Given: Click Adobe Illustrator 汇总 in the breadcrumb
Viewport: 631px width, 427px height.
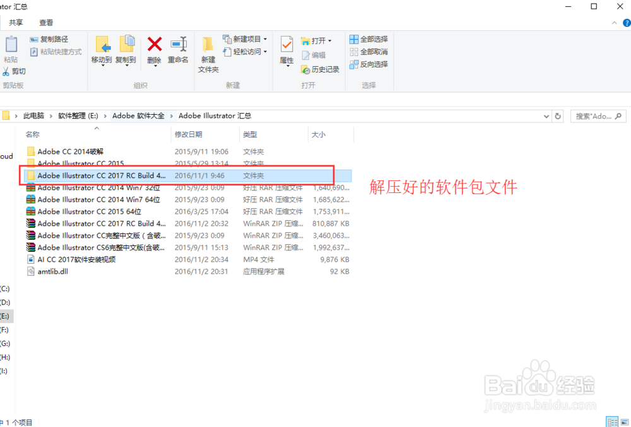Looking at the screenshot, I should coord(215,116).
